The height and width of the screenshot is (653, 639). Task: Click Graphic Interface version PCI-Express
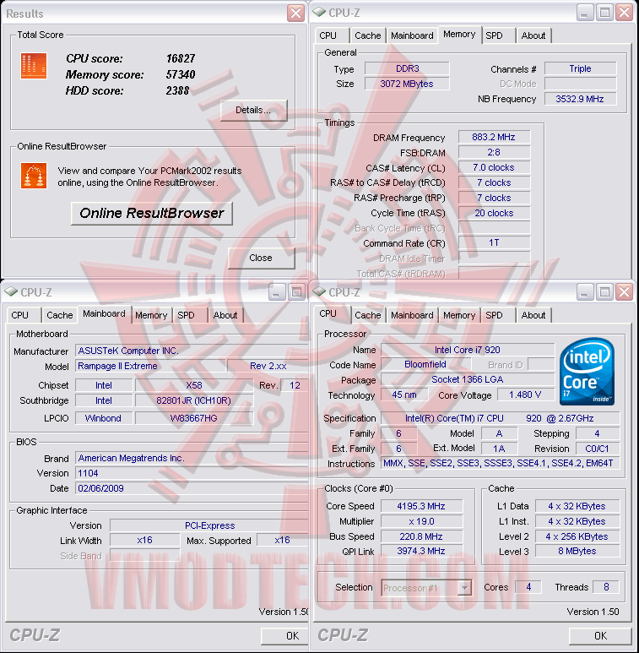click(x=209, y=525)
